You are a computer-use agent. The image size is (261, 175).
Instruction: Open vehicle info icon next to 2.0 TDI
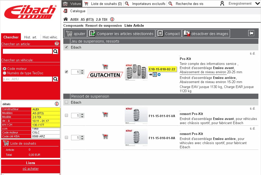112,19
